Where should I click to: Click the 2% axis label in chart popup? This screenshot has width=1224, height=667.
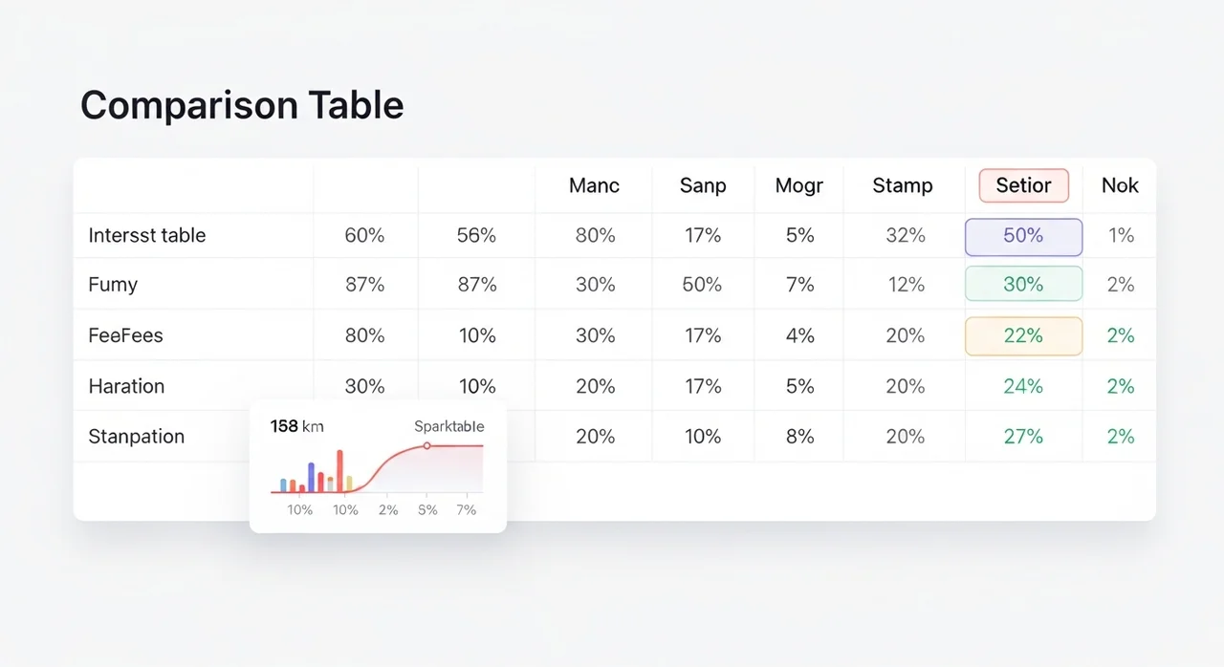tap(388, 510)
